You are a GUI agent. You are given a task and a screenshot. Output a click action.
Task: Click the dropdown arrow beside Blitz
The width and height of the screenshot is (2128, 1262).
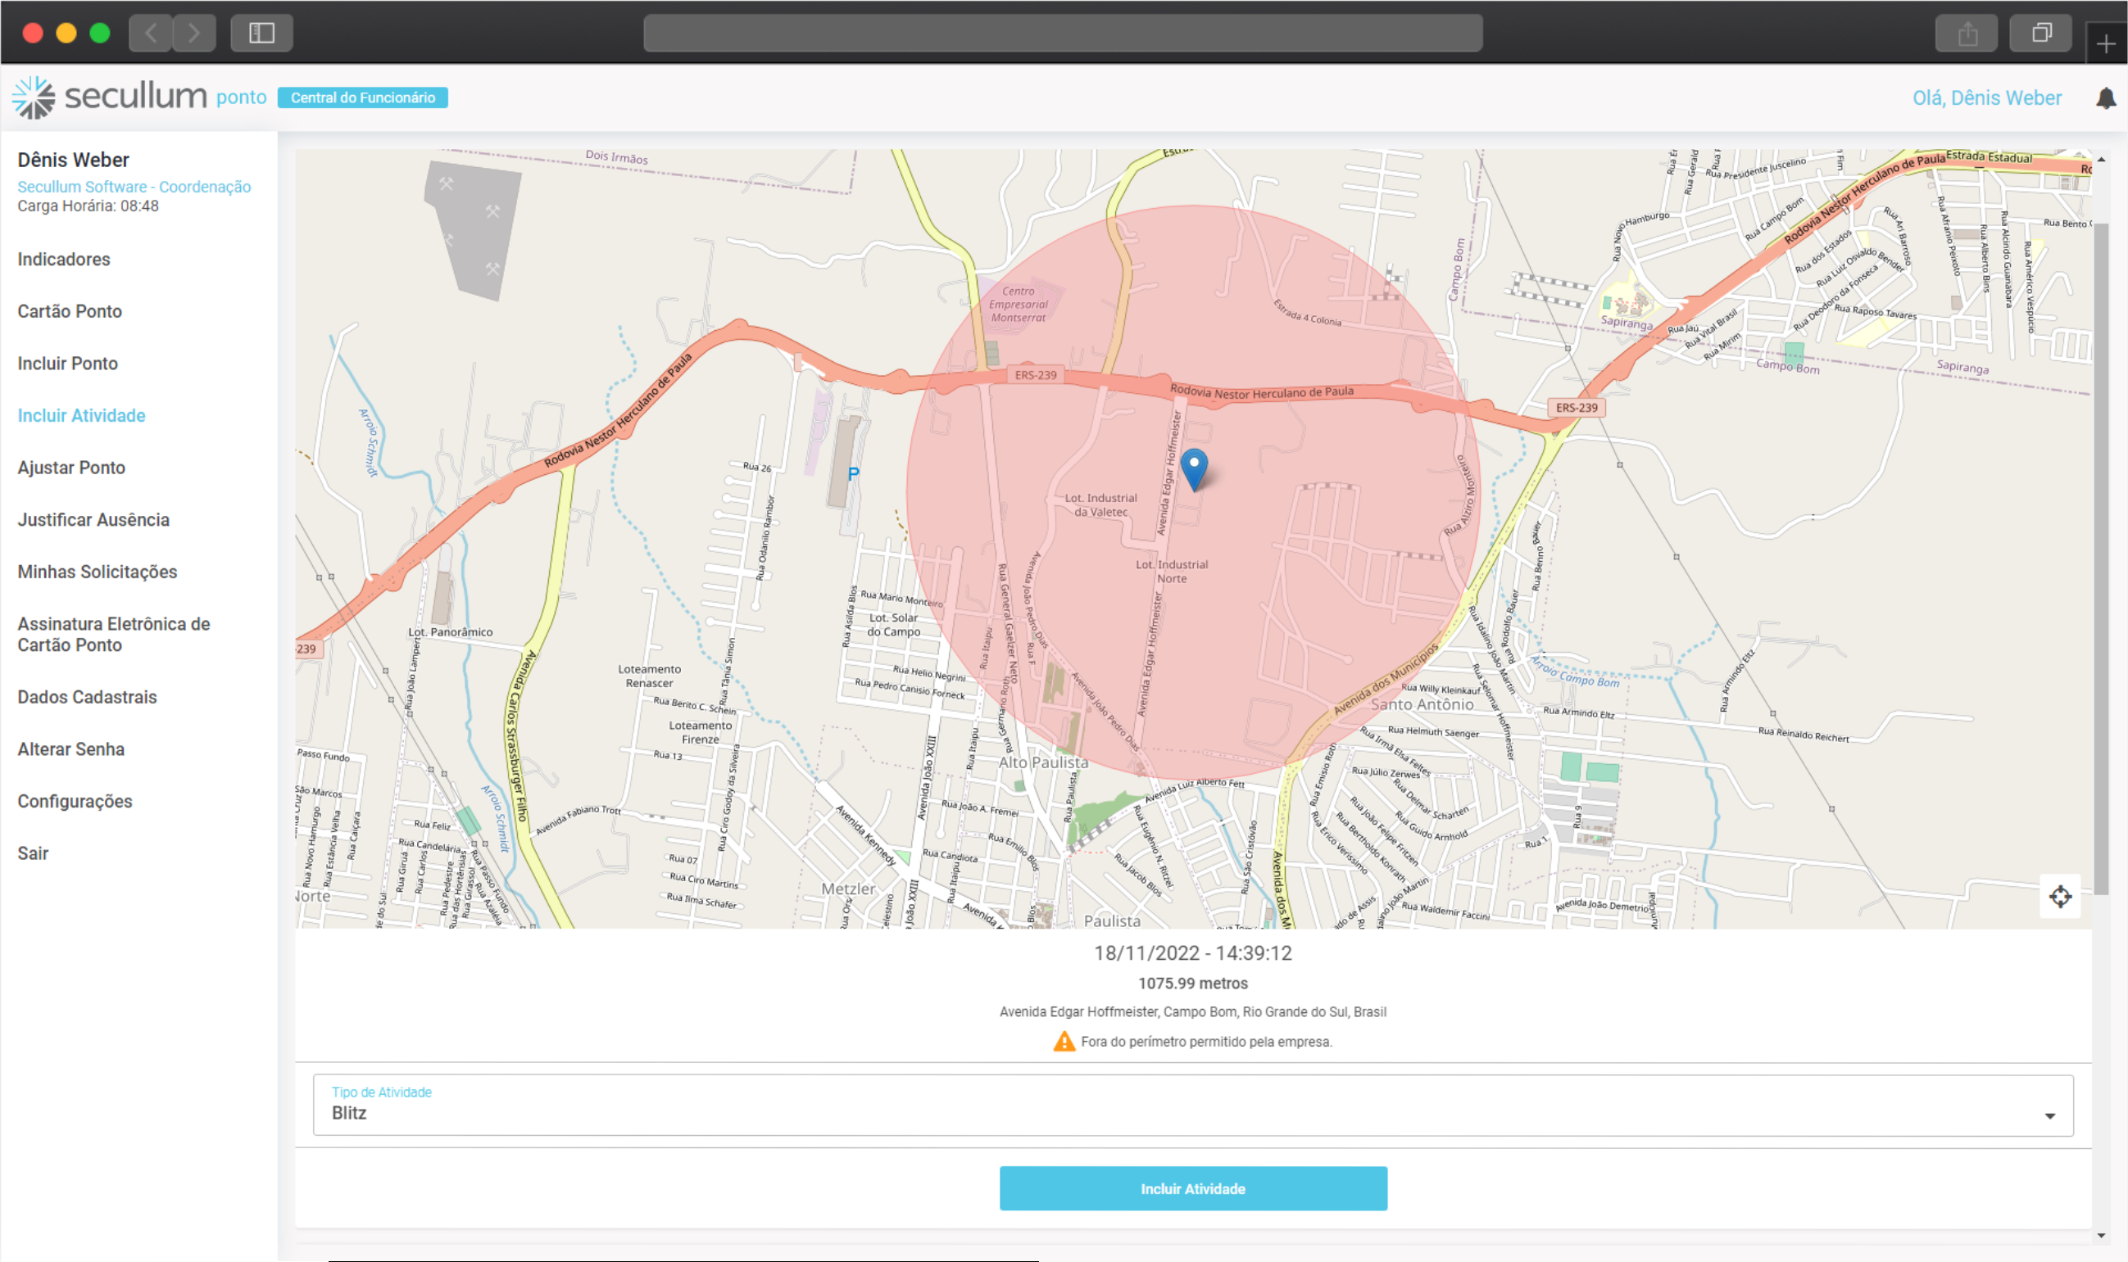[2049, 1115]
